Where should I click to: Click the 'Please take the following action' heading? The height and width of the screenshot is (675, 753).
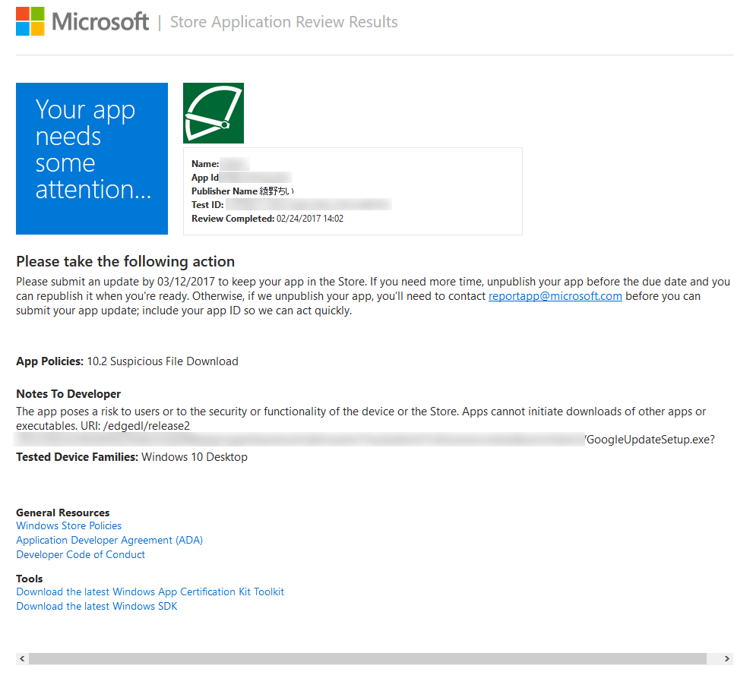pos(125,261)
